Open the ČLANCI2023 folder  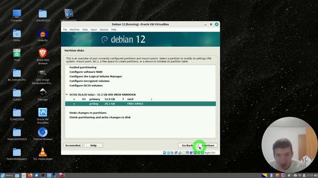tap(17, 114)
